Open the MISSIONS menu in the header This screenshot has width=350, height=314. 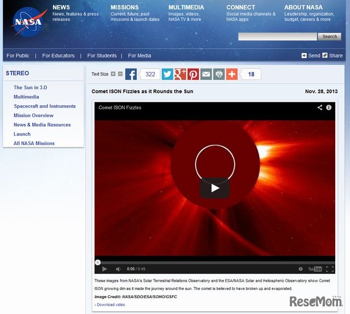(x=125, y=8)
